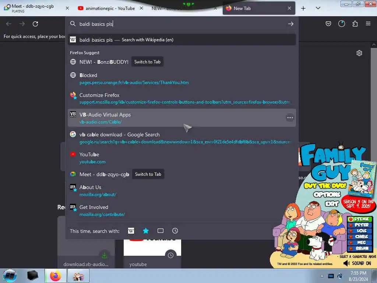Select LOIS character in Family Guy app
Image resolution: width=377 pixels, height=283 pixels.
360,231
